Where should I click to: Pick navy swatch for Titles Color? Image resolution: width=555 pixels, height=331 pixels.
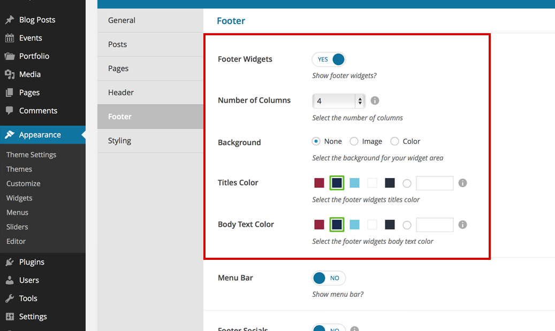pos(337,183)
